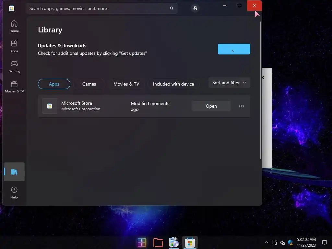The image size is (332, 249).
Task: Click the search magnifier icon
Action: 172,8
